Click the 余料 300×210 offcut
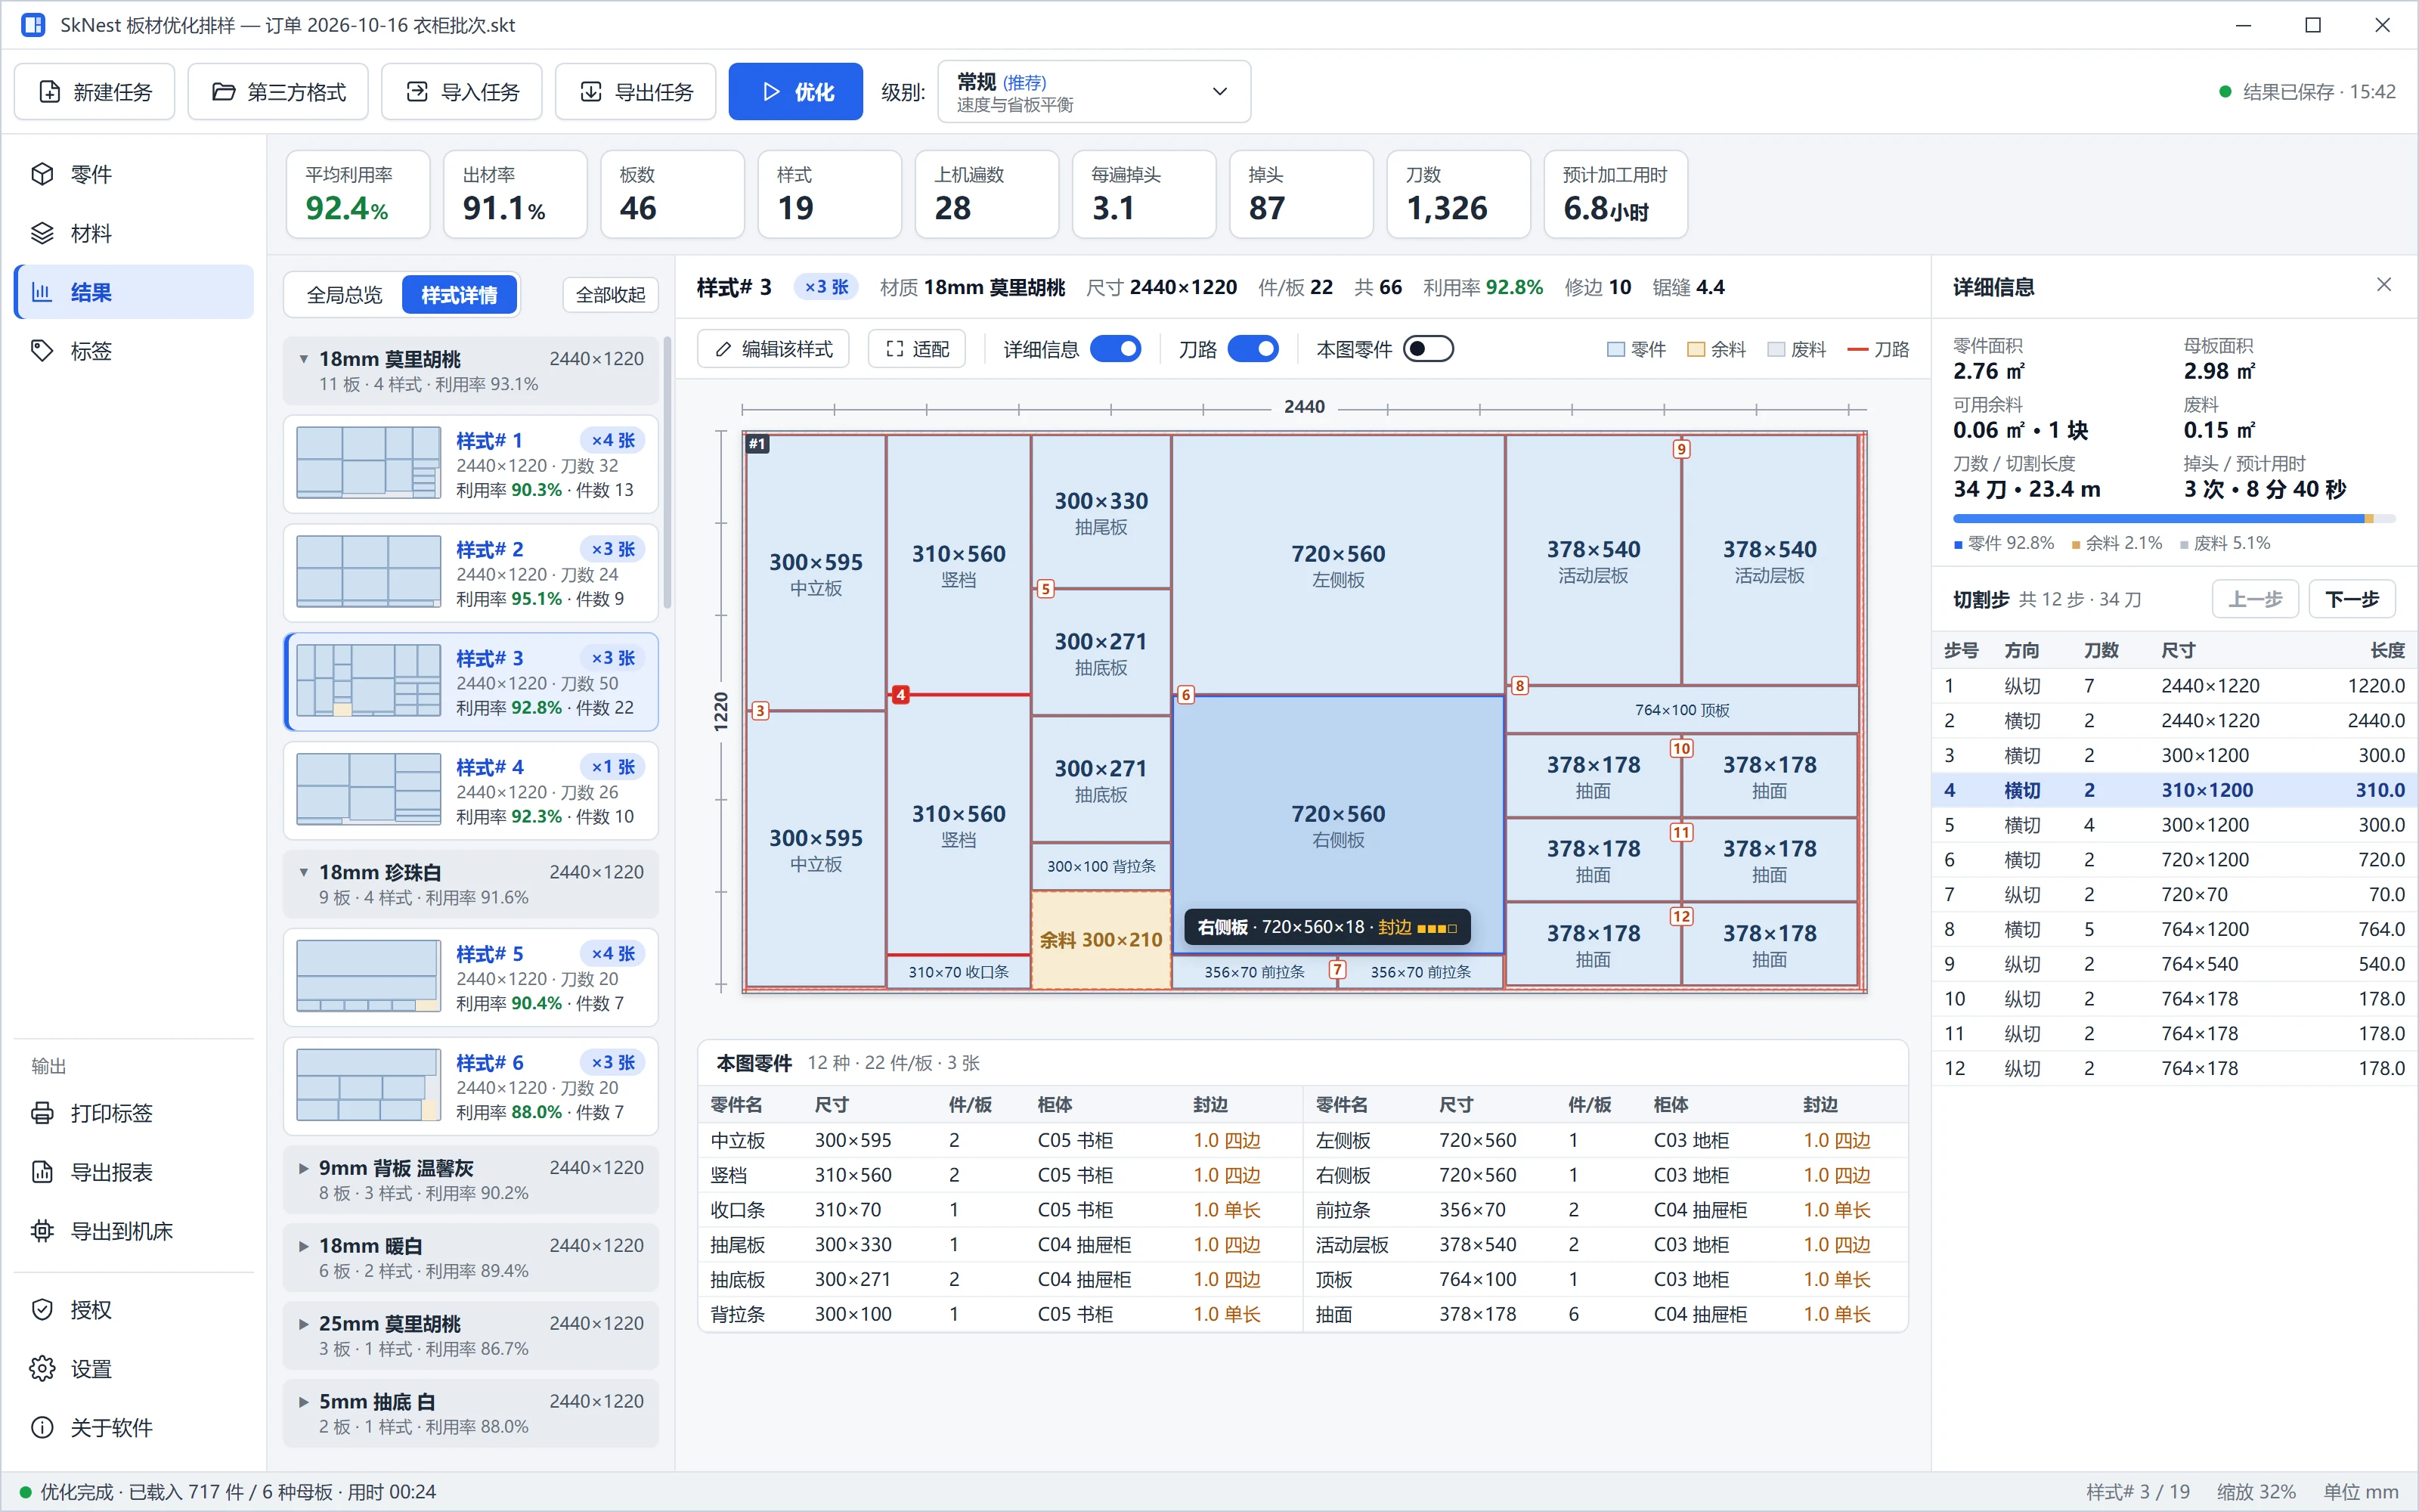 (1101, 939)
